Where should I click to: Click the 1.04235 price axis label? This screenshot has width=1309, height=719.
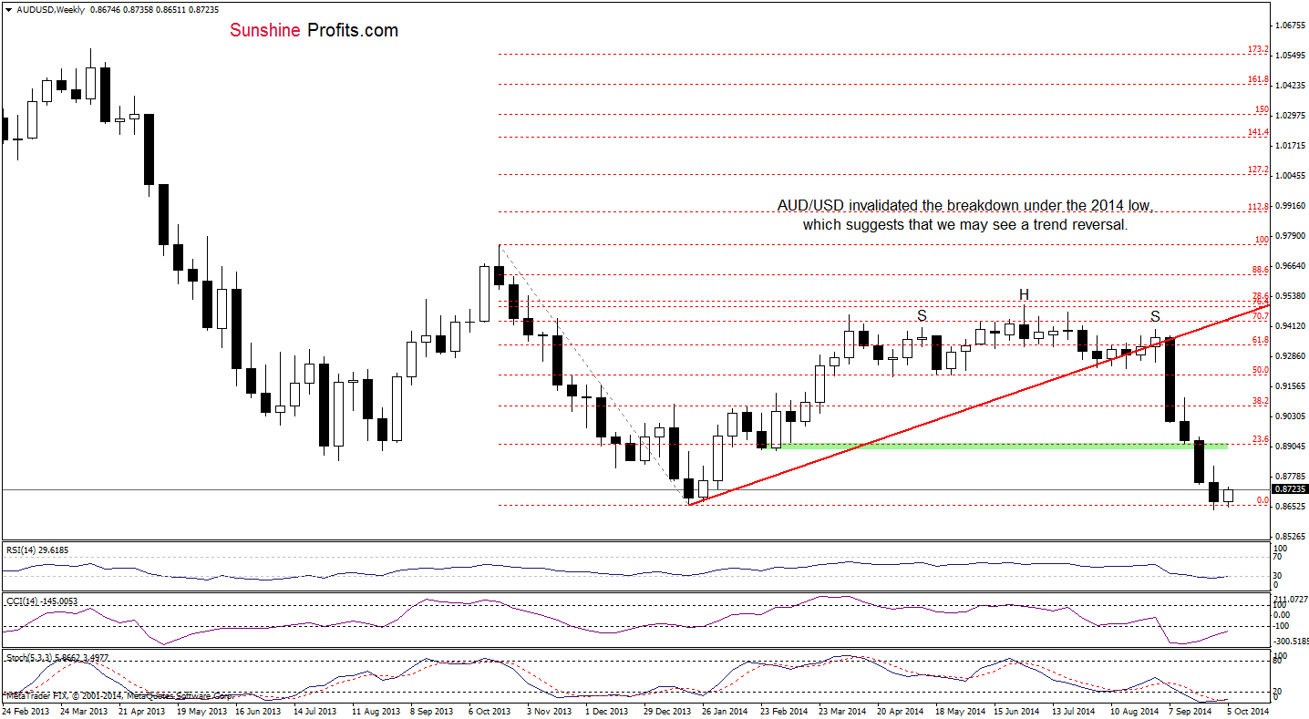1290,86
